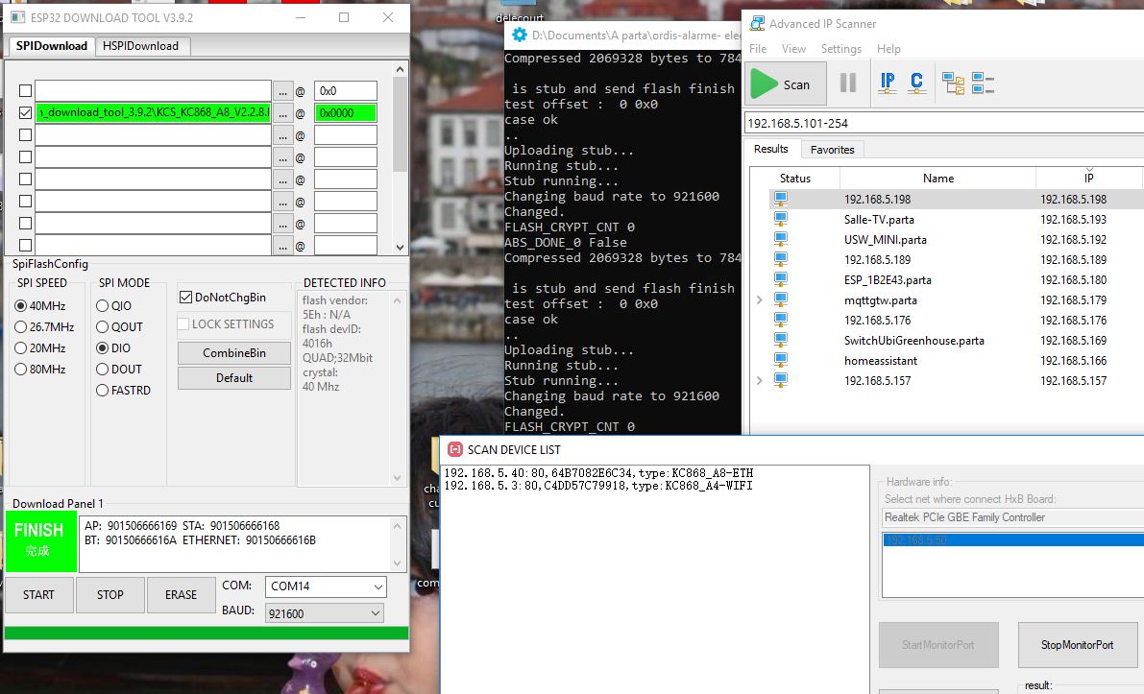This screenshot has height=694, width=1144.
Task: Select the QIO SPI mode
Action: [103, 306]
